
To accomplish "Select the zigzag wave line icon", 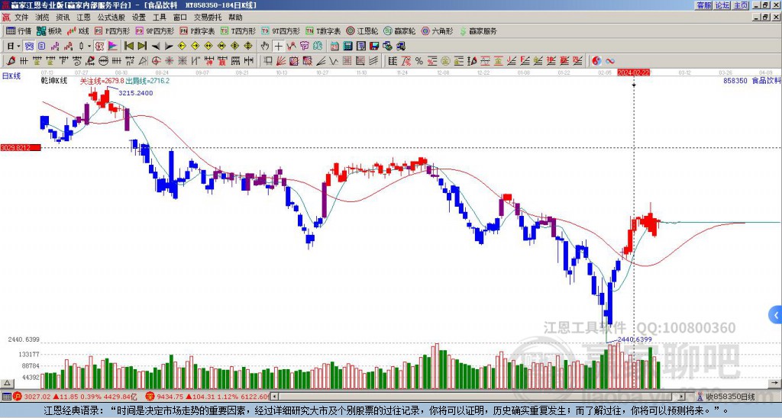I will coord(334,61).
